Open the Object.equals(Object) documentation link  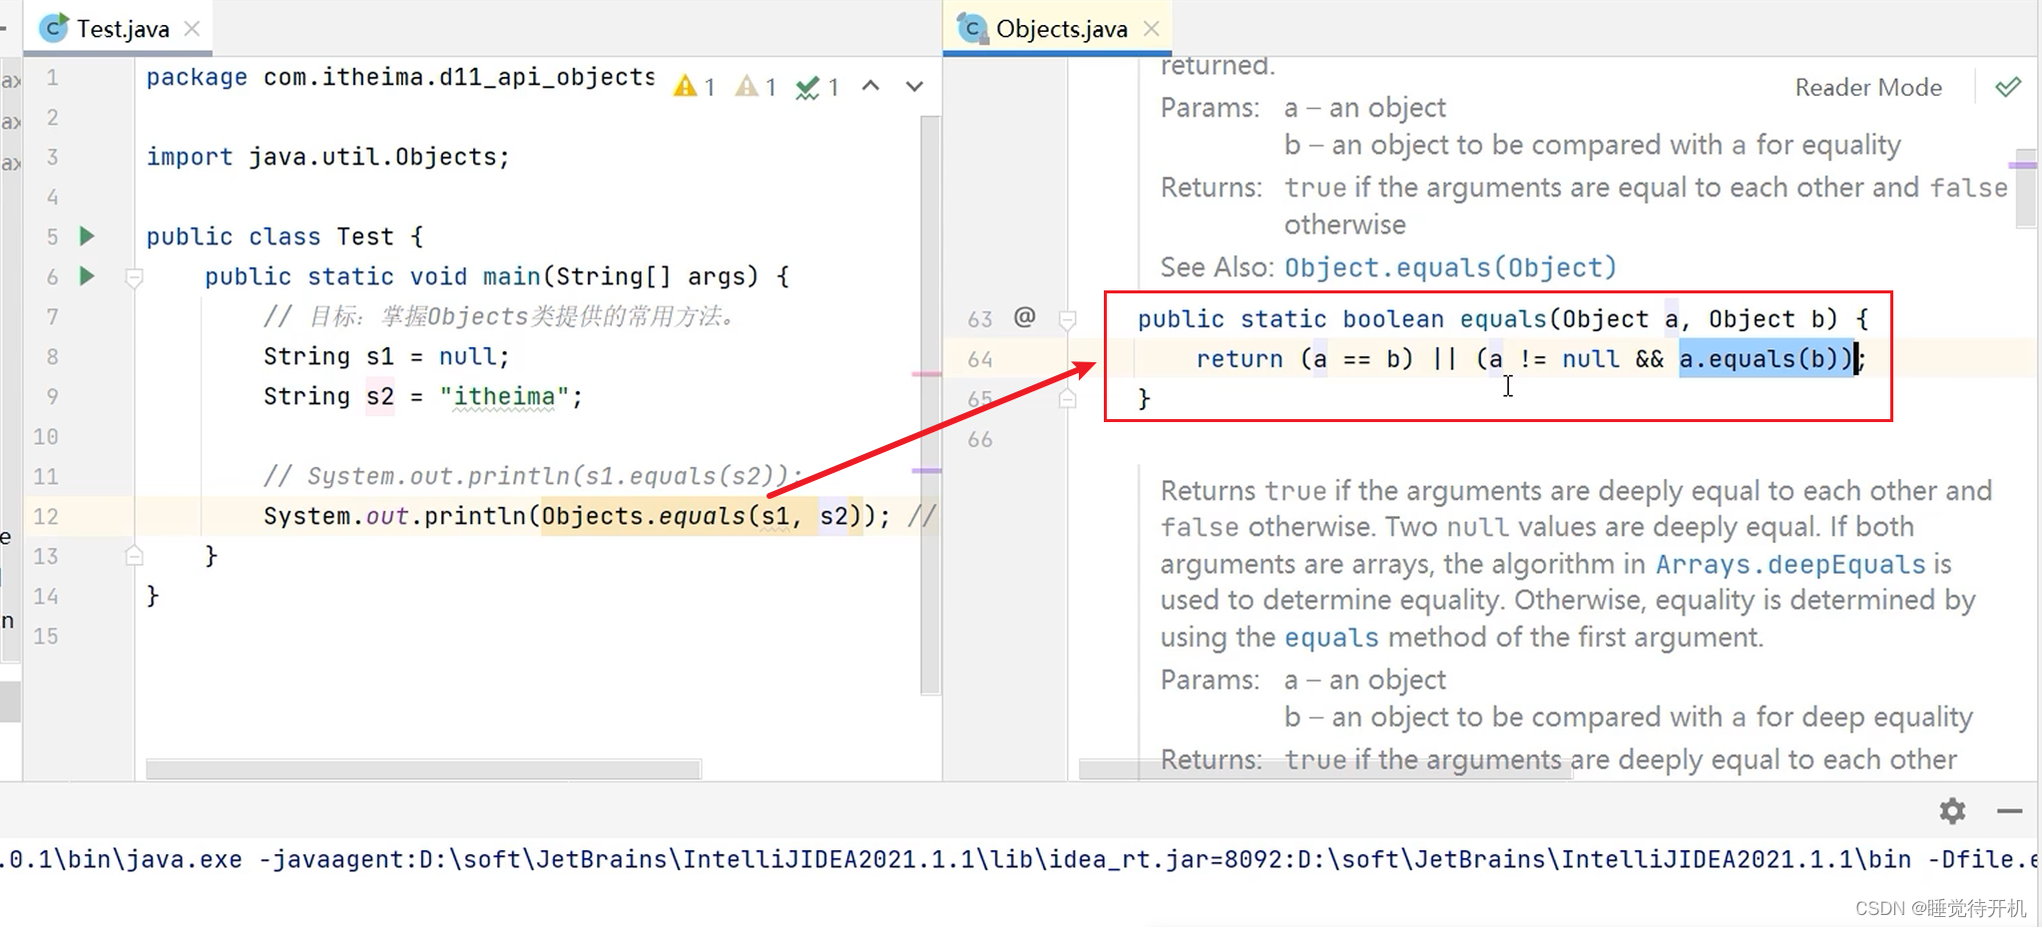tap(1450, 267)
